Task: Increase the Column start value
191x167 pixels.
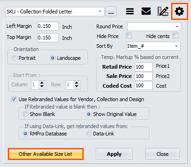Action: [42, 83]
